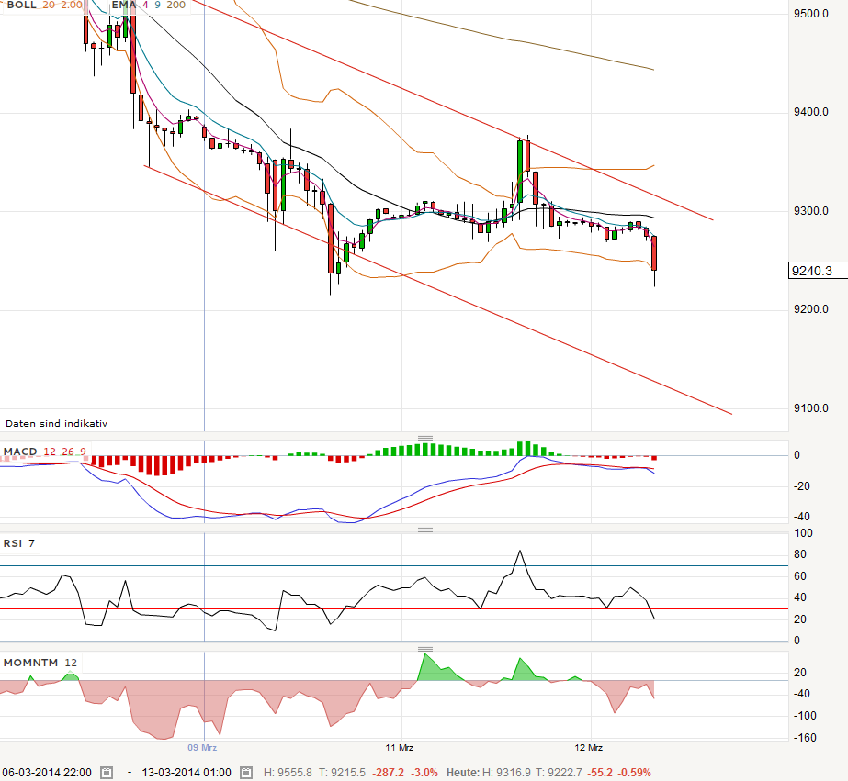This screenshot has height=781, width=848.
Task: Grab the divider handle above the MACD panel
Action: click(x=425, y=438)
